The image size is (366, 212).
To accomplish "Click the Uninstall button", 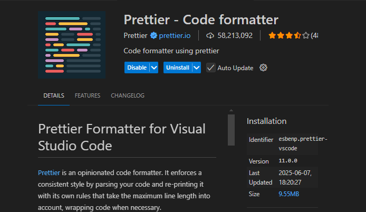I will (178, 68).
